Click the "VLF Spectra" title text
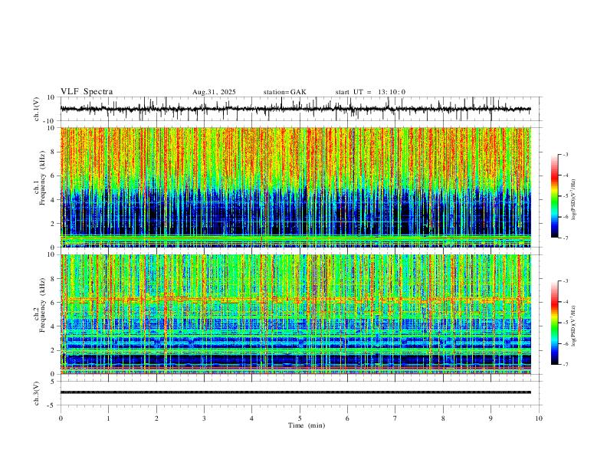Image resolution: width=607 pixels, height=469 pixels. pyautogui.click(x=87, y=92)
